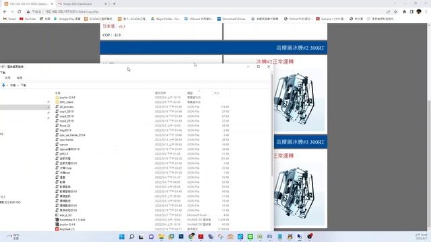Select the opc_ua_hanlai_0514 file

tap(72, 135)
